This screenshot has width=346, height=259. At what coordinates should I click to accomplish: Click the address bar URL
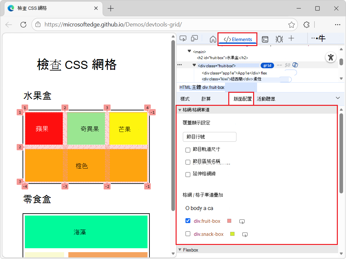[113, 24]
